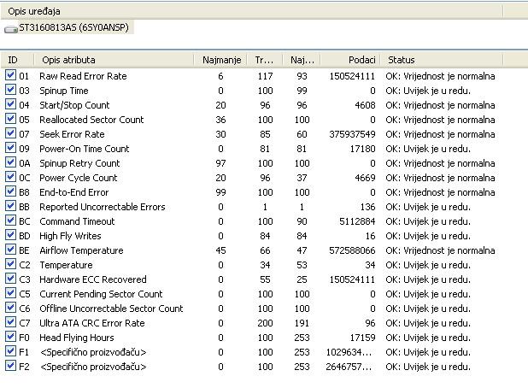This screenshot has height=388, width=528.
Task: Select the Current Pending Sector Count row
Action: coord(101,294)
